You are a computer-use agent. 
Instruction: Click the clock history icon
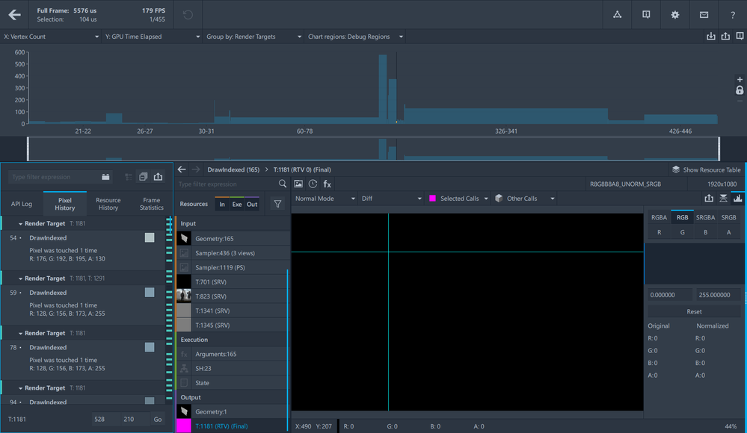click(313, 184)
